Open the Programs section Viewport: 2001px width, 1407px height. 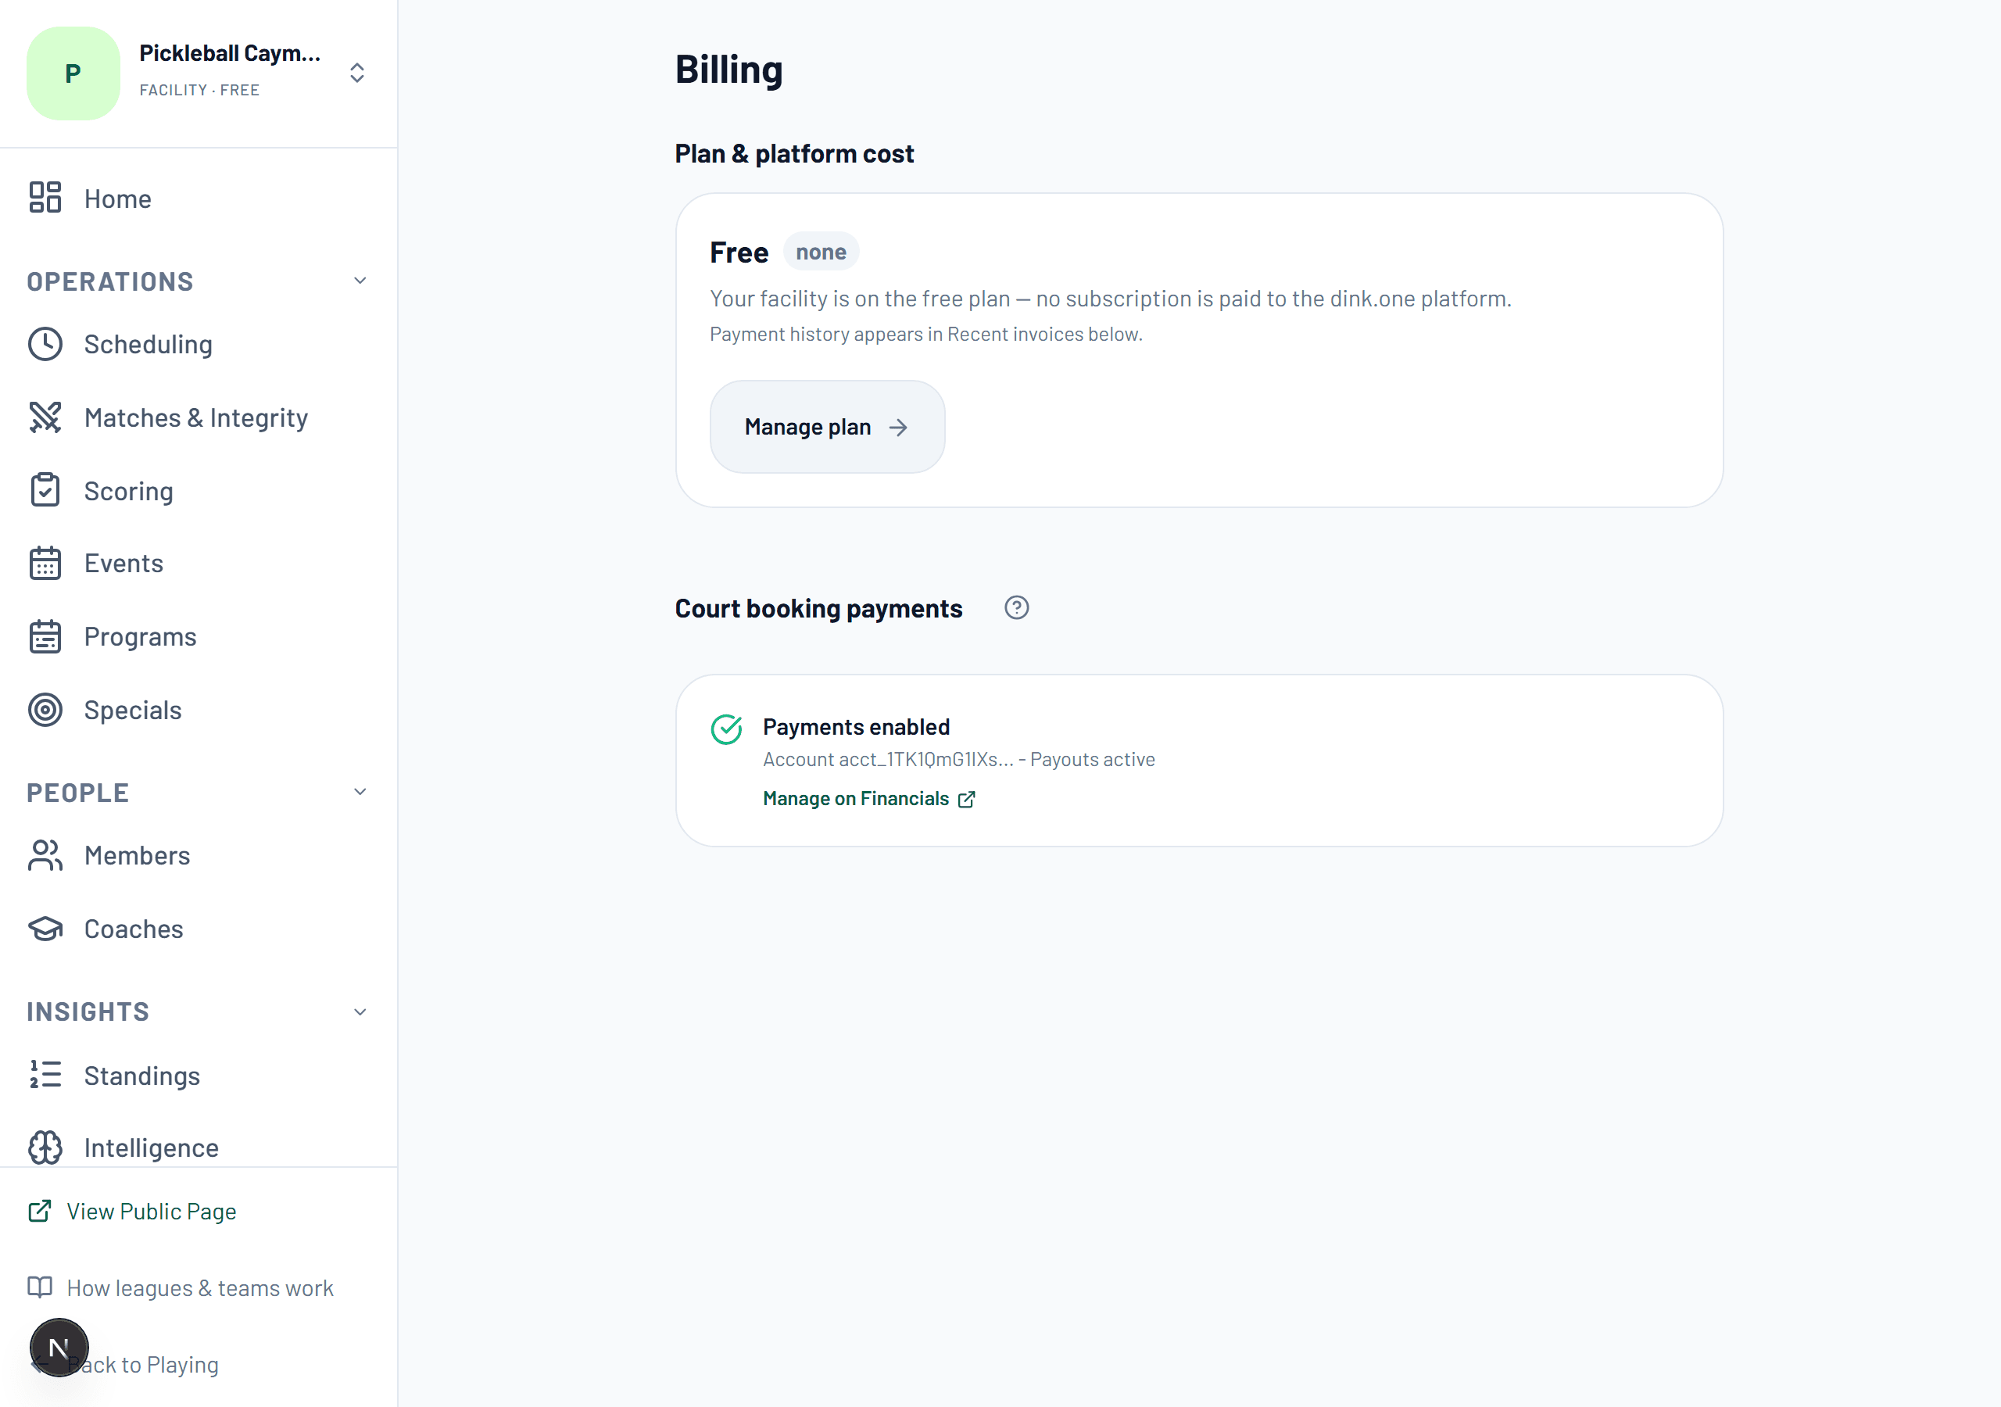pos(199,636)
